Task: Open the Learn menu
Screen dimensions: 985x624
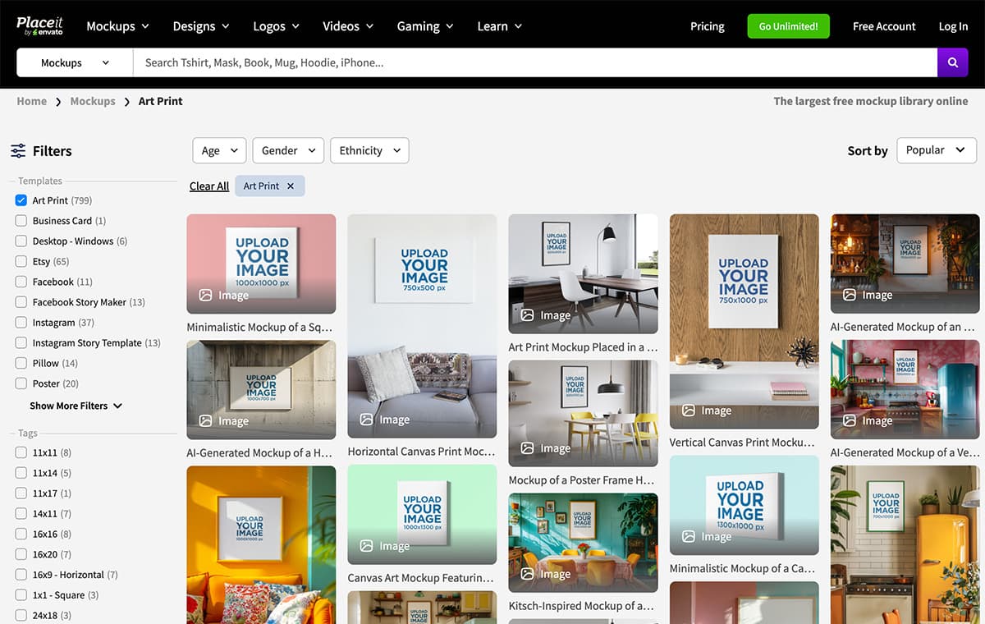Action: coord(499,25)
